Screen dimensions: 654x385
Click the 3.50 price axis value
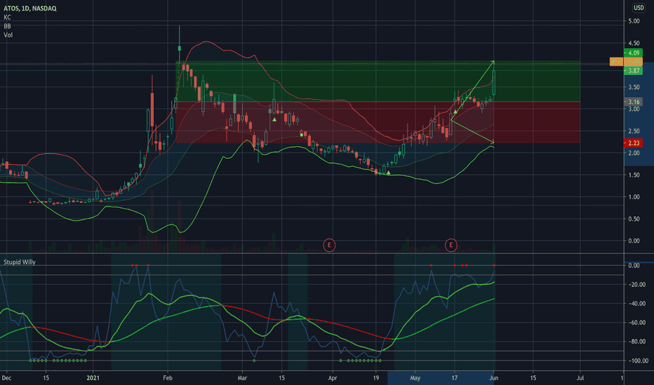(634, 87)
